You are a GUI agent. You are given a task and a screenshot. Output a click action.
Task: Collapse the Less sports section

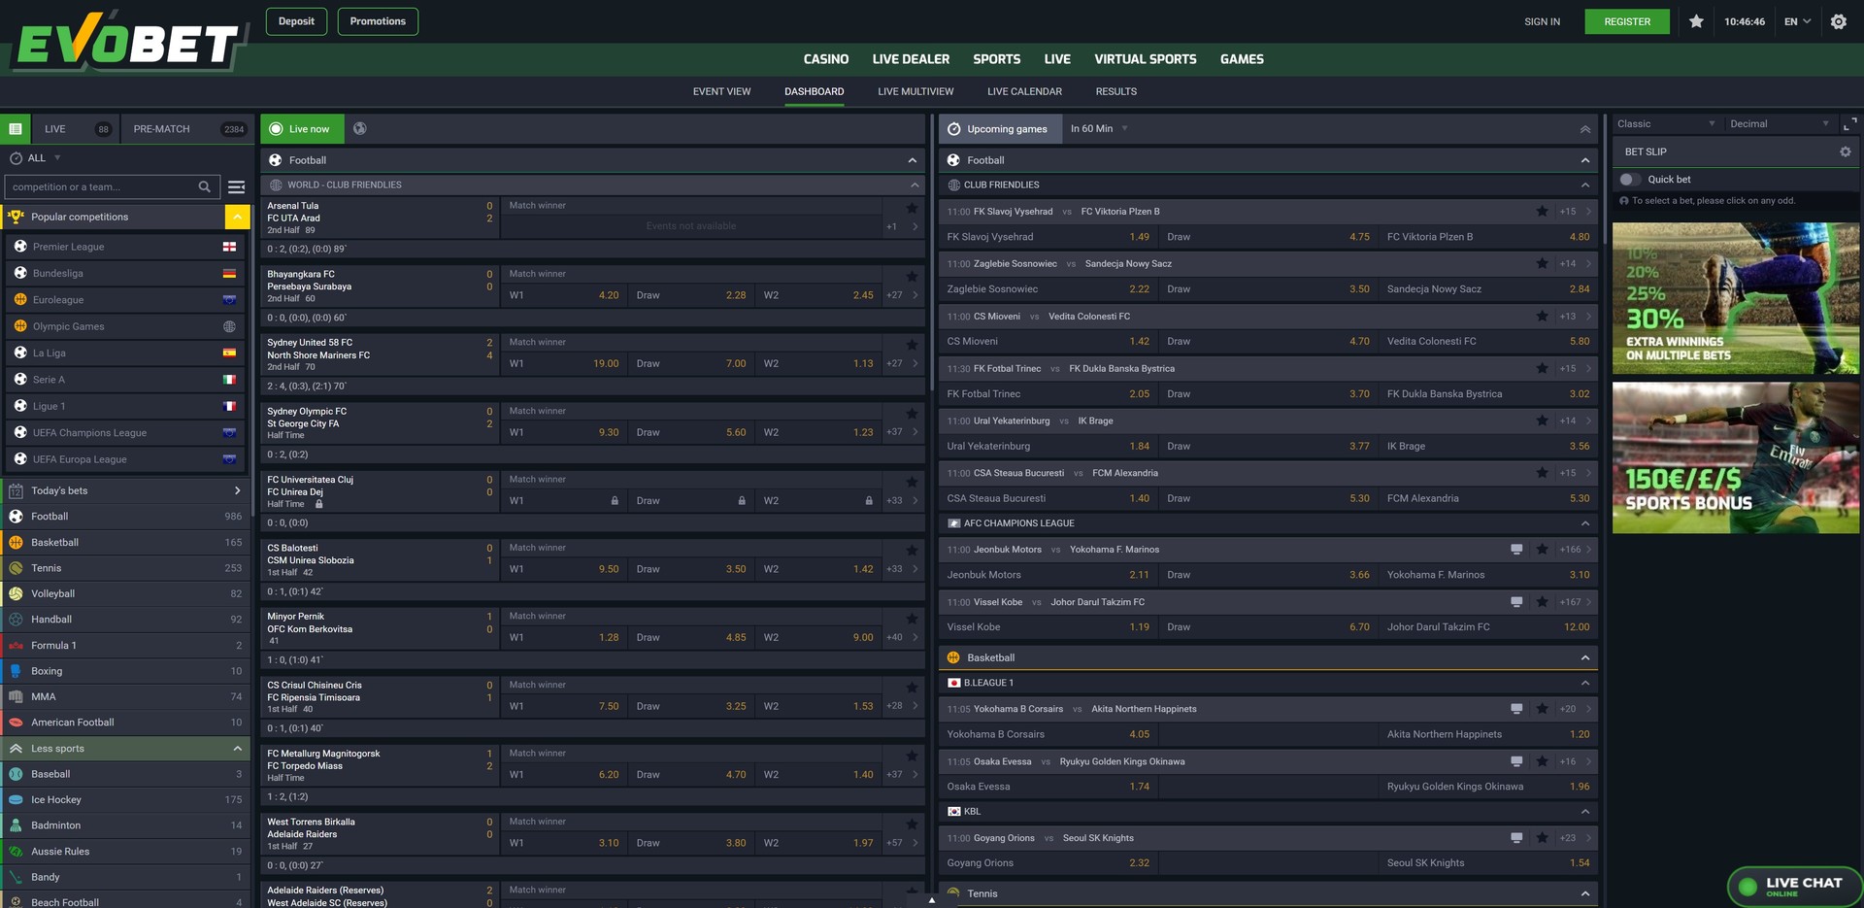237,749
